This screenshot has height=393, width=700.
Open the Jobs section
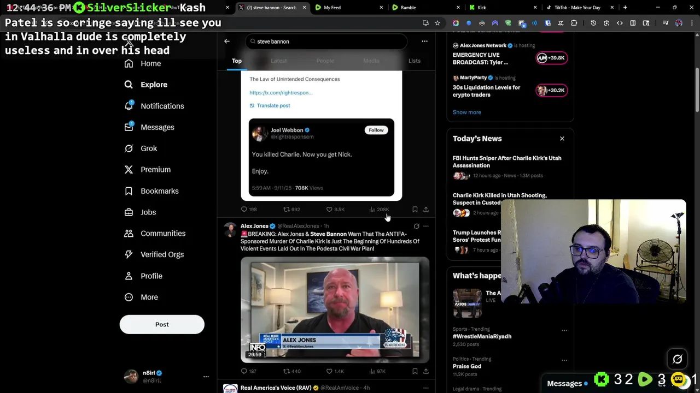(140, 212)
